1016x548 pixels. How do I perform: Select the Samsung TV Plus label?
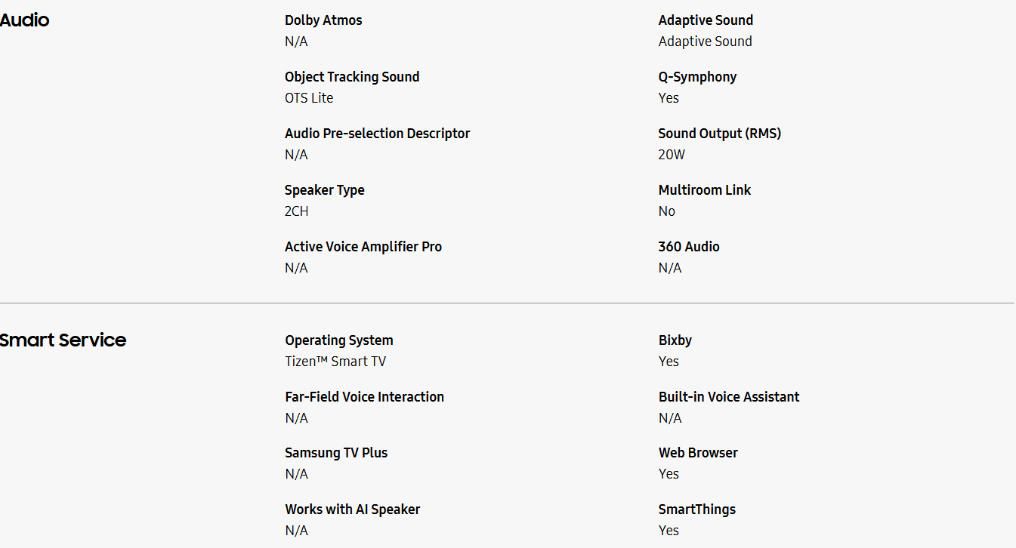pyautogui.click(x=335, y=453)
